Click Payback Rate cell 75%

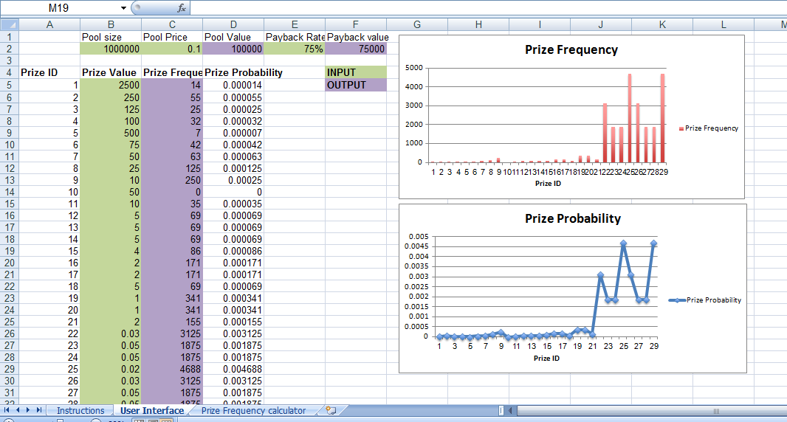[x=295, y=49]
